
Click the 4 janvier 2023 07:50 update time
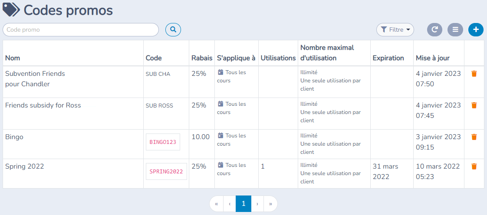(x=438, y=79)
